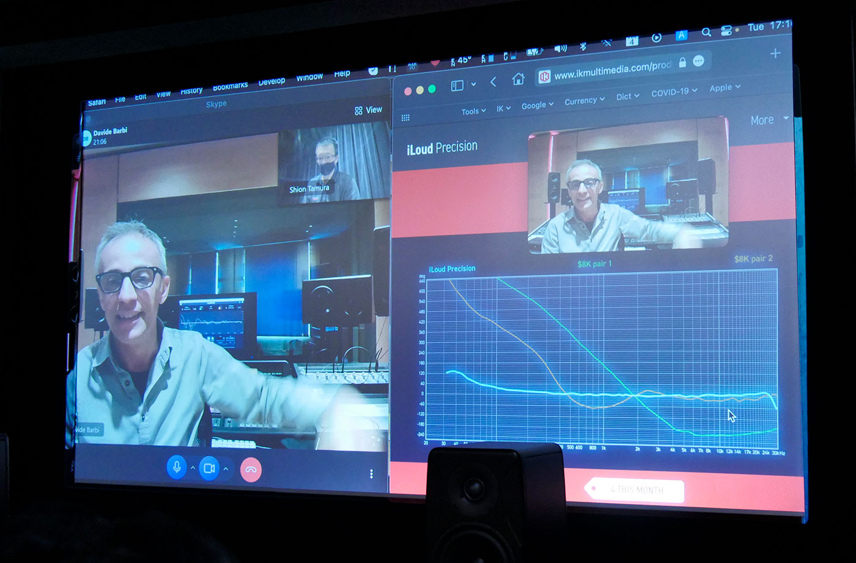Click the play-circle status icon in menu bar

pos(657,37)
